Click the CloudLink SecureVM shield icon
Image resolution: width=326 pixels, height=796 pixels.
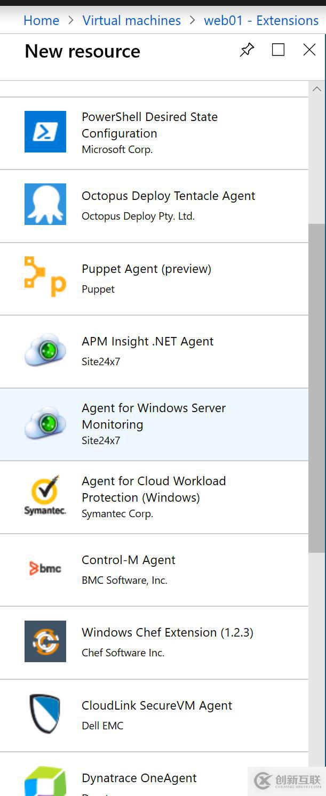[45, 714]
